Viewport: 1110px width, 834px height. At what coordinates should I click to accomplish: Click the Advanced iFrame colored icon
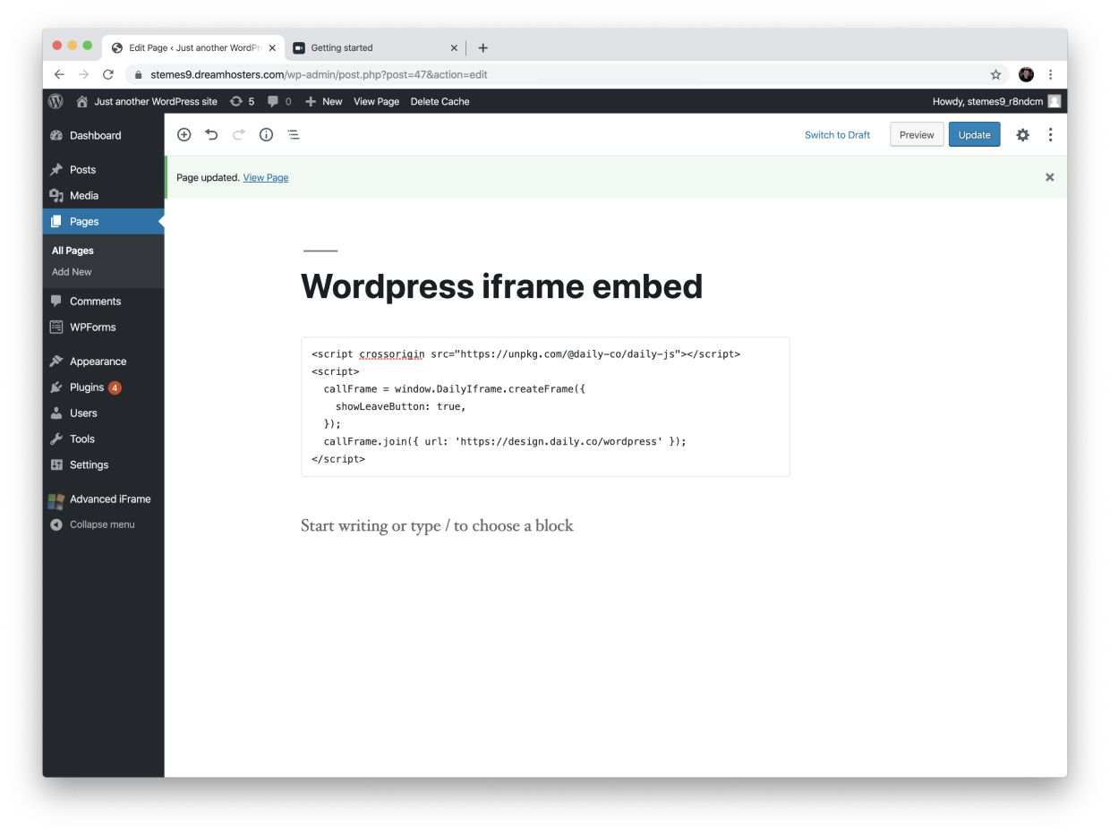pos(56,500)
